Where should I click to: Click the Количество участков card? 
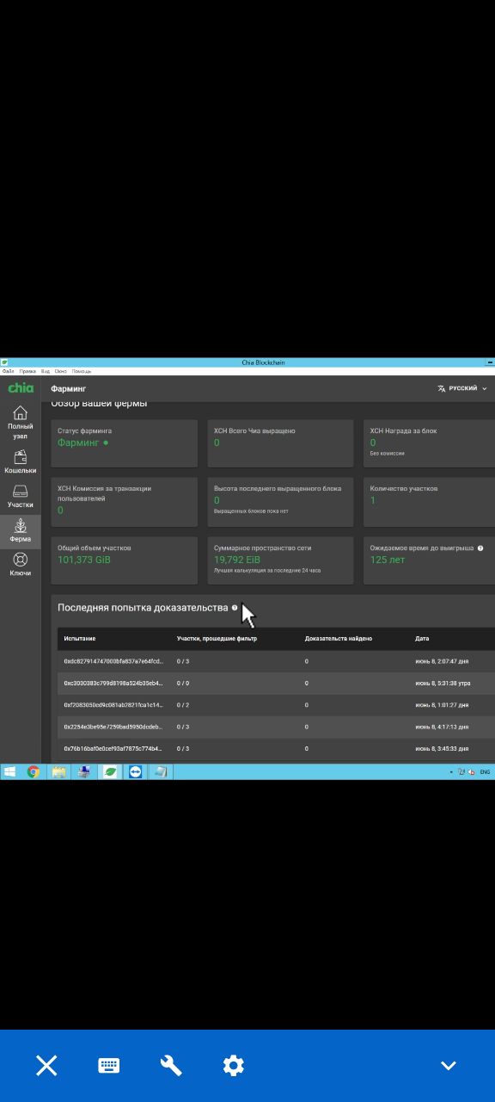[x=430, y=502]
